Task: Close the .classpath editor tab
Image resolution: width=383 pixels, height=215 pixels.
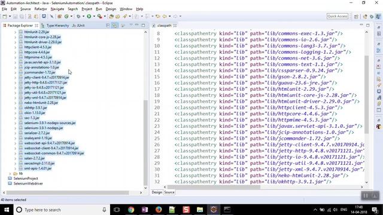Action: (x=175, y=25)
